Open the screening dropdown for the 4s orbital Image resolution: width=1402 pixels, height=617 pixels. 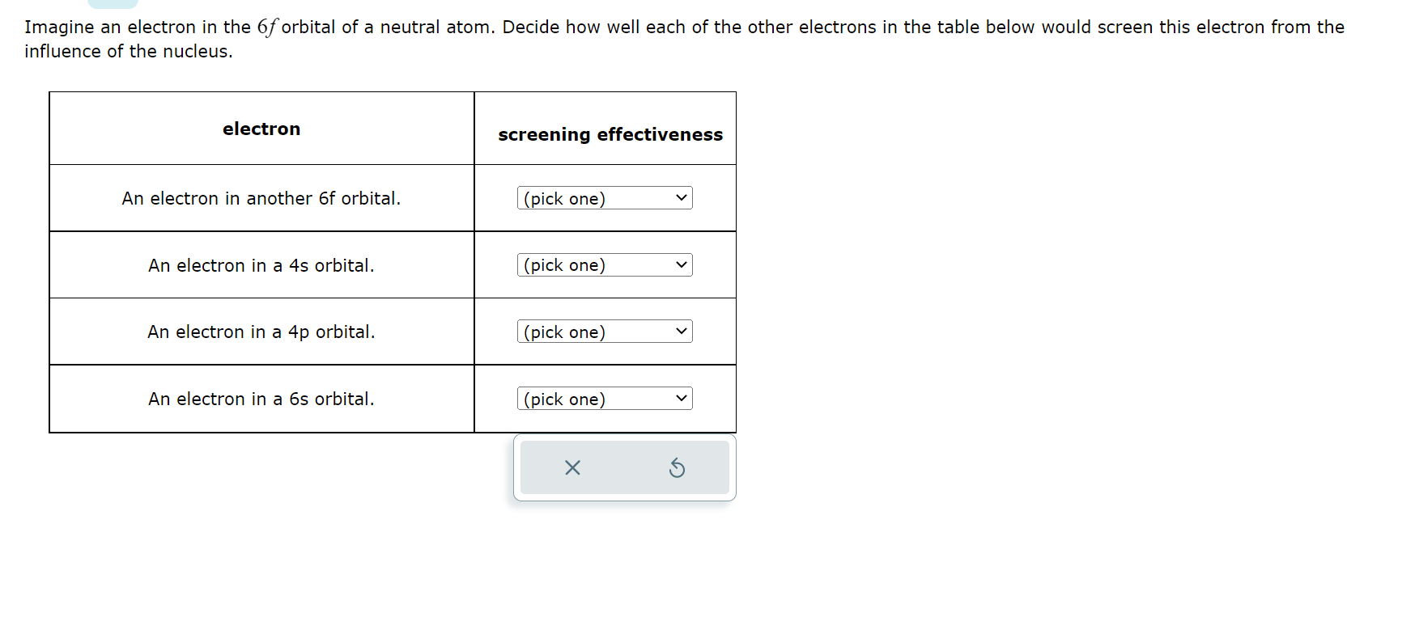tap(604, 264)
